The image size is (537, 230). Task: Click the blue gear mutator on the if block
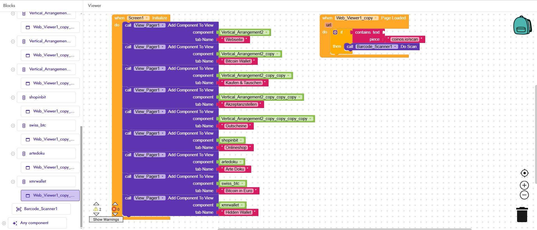coord(335,32)
